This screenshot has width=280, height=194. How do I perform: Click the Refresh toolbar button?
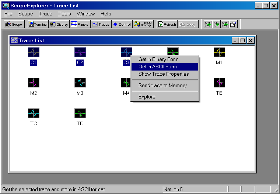point(167,24)
